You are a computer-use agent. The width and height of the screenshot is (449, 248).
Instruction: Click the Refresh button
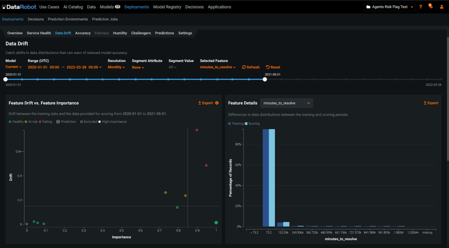[251, 67]
